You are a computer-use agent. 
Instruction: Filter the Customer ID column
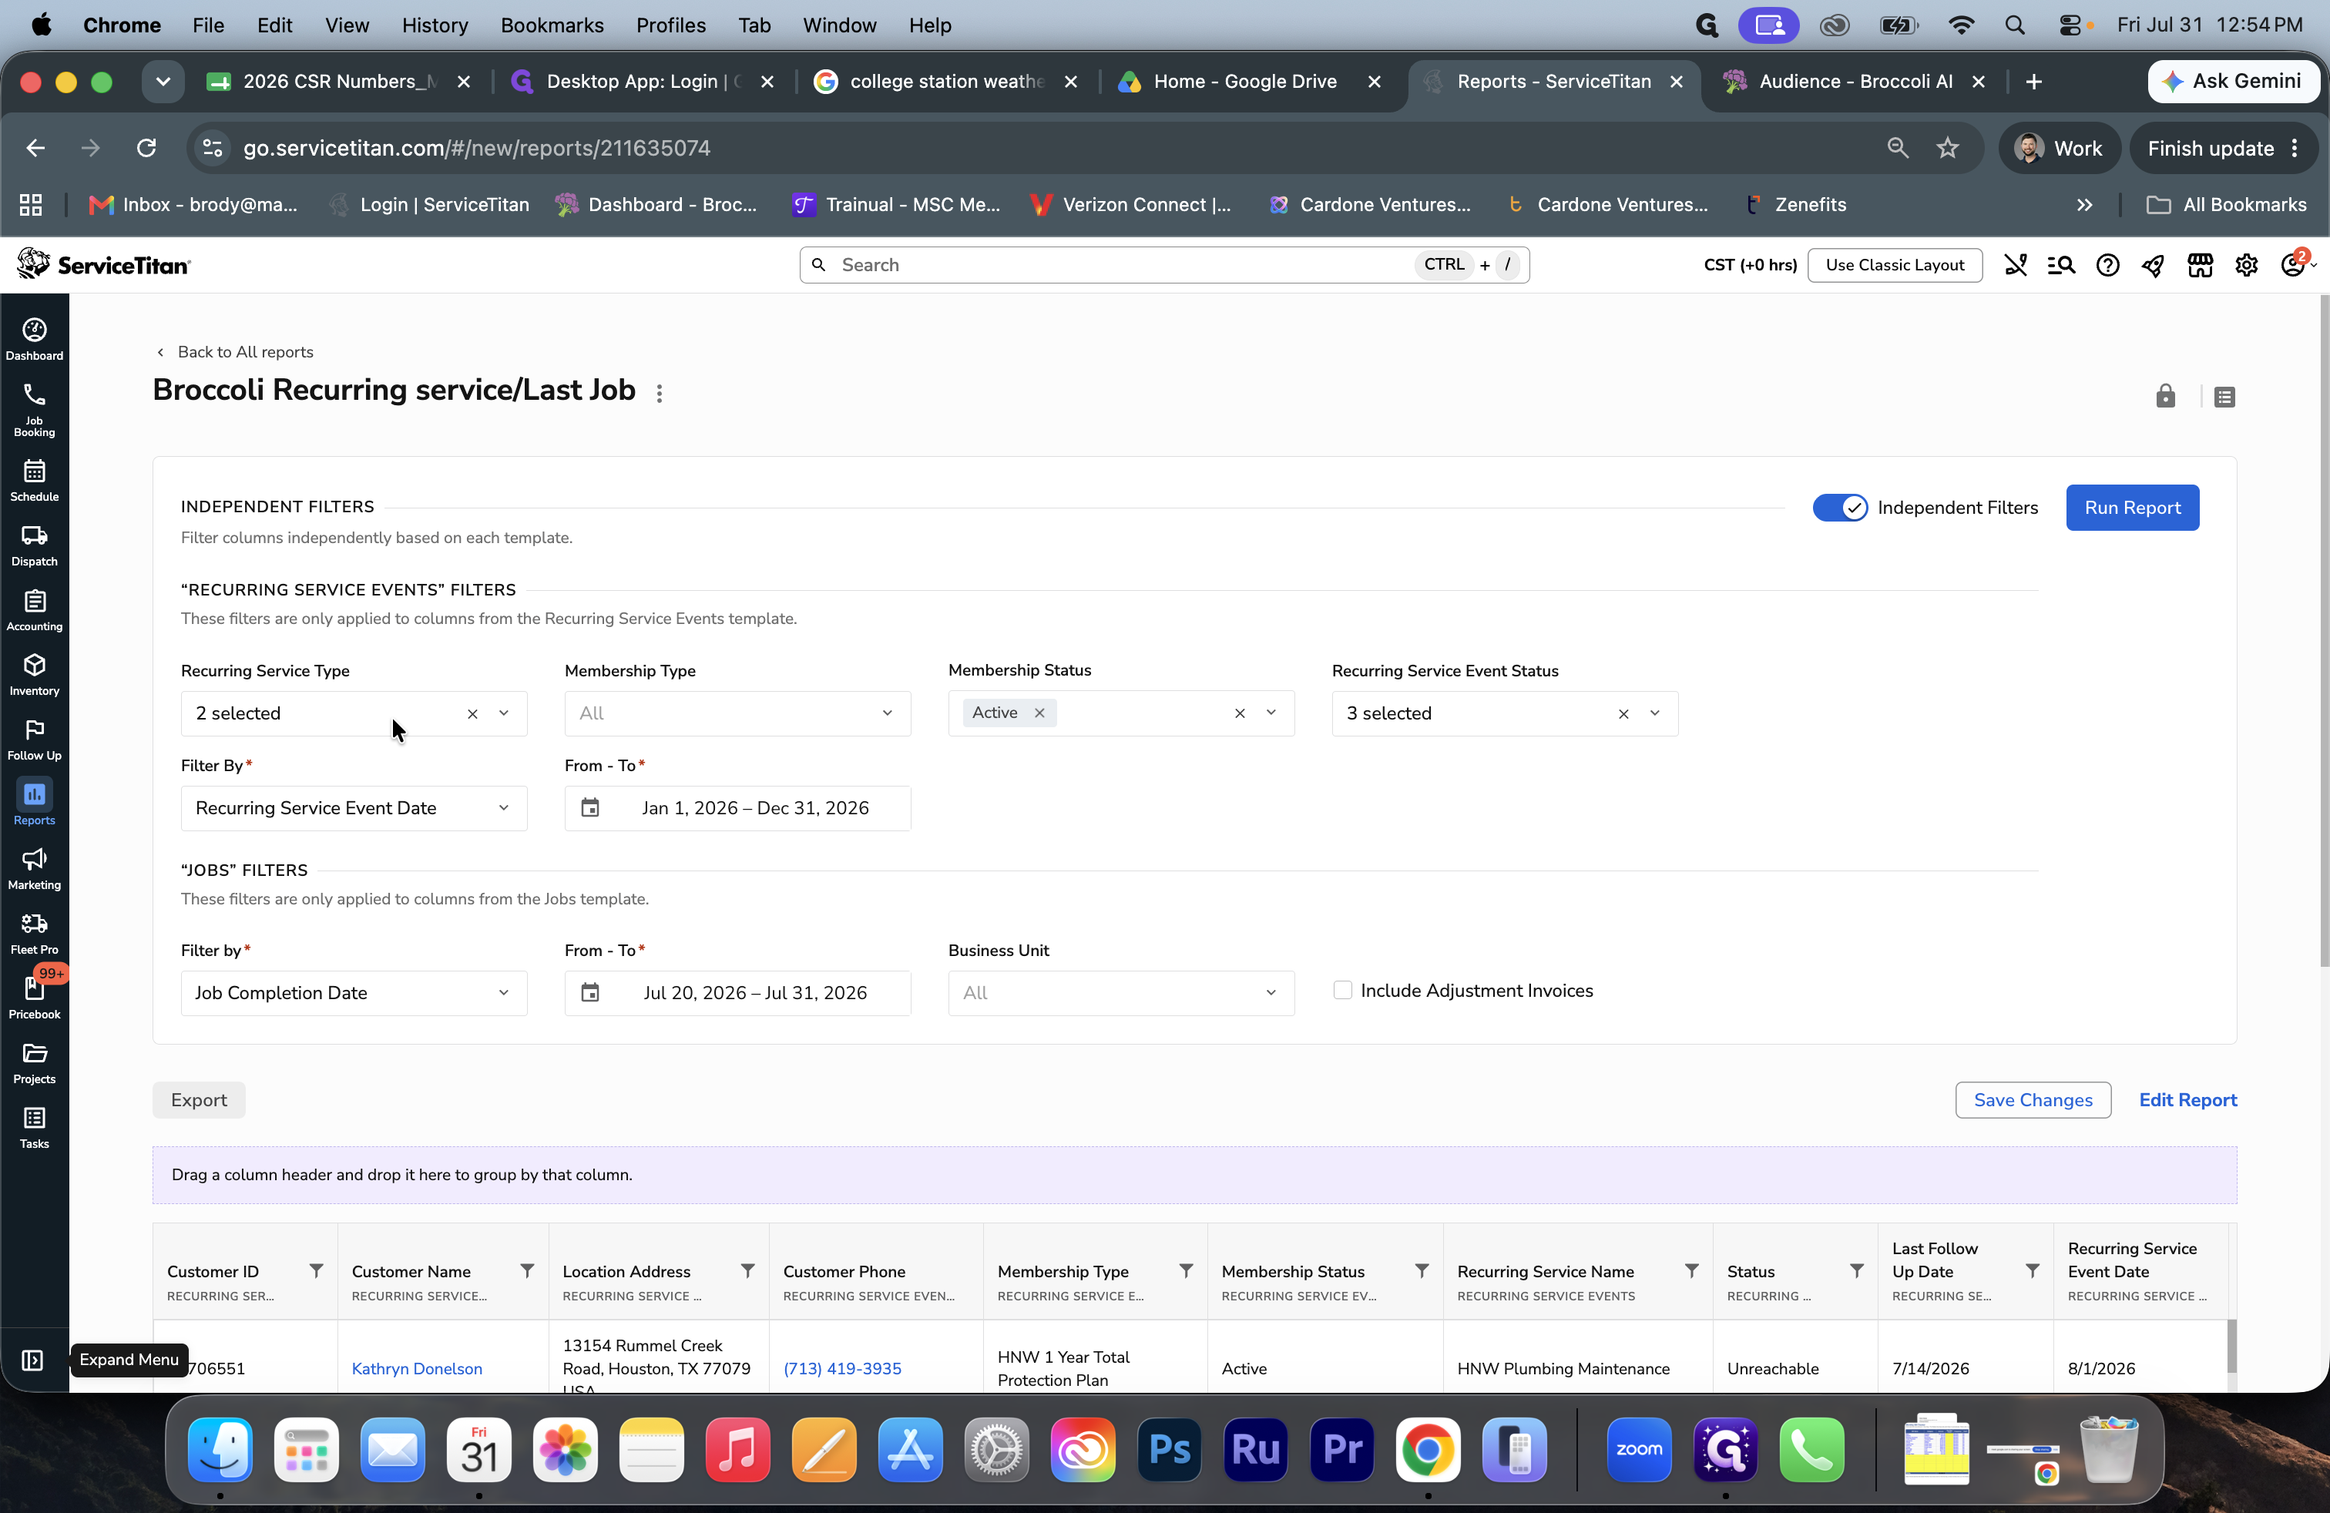coord(316,1270)
